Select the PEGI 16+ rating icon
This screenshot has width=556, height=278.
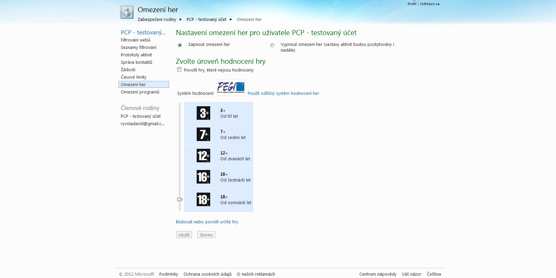[203, 177]
